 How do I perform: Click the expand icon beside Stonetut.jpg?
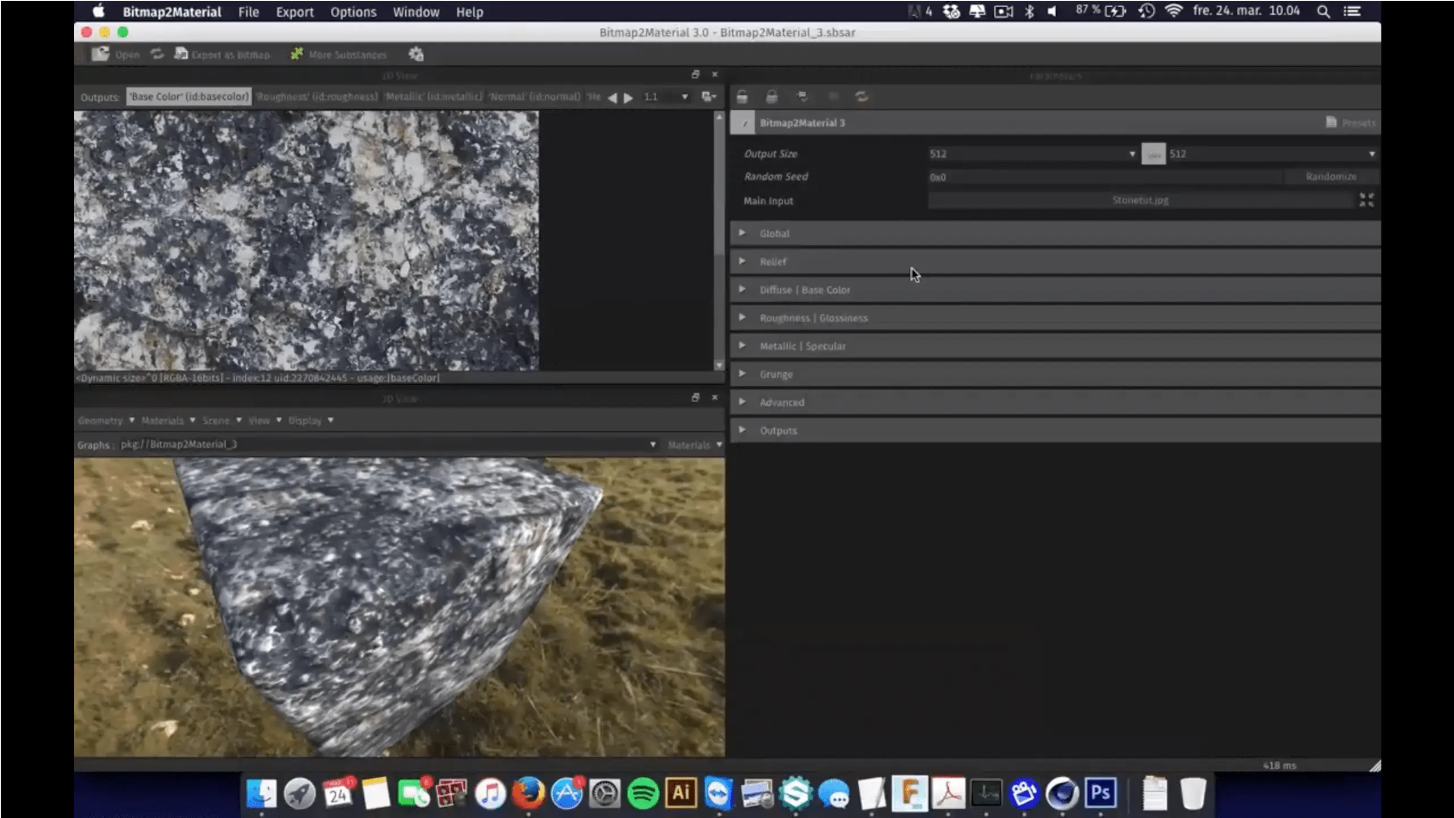1367,200
